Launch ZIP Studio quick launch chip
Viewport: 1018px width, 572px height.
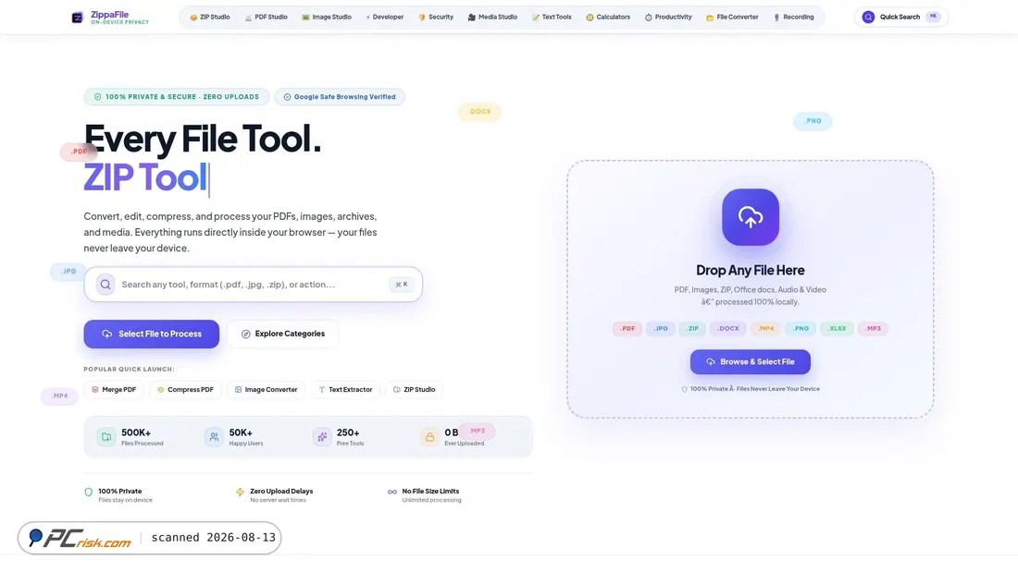414,390
